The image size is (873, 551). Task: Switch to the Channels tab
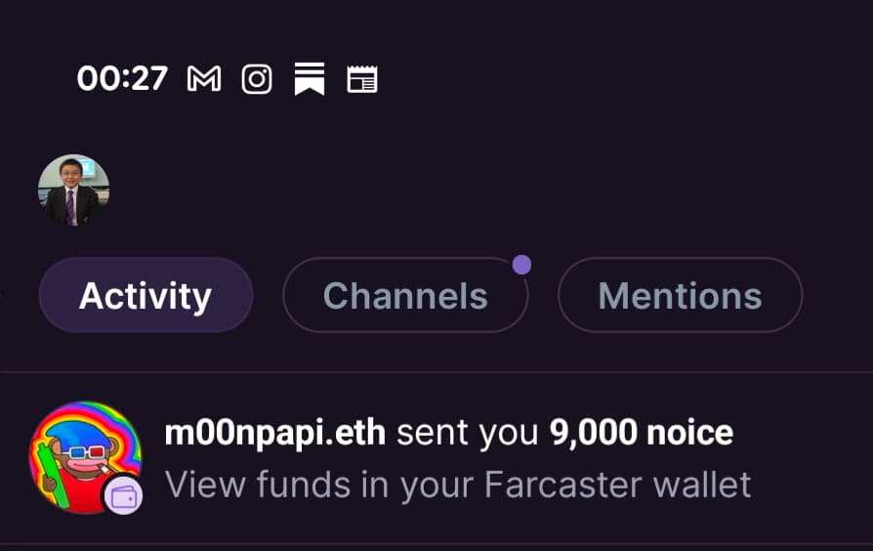[405, 295]
